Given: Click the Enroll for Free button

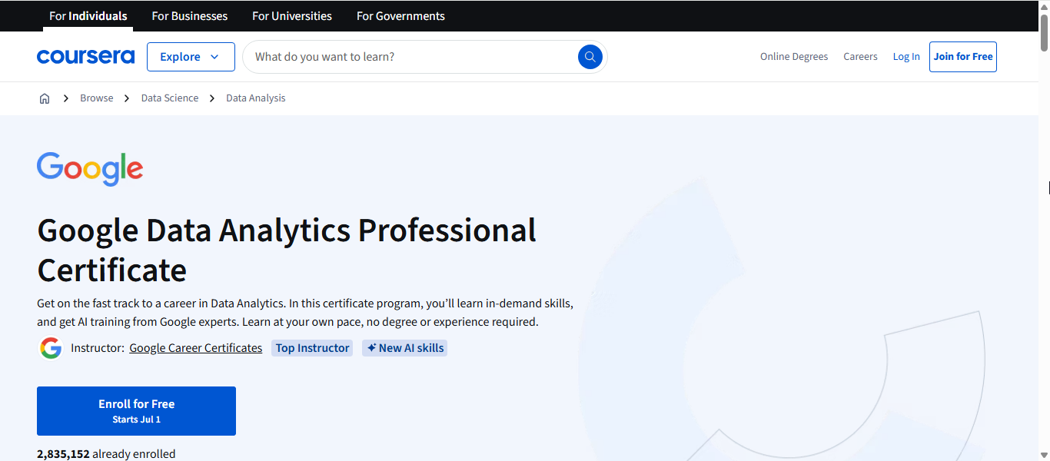Looking at the screenshot, I should 136,411.
